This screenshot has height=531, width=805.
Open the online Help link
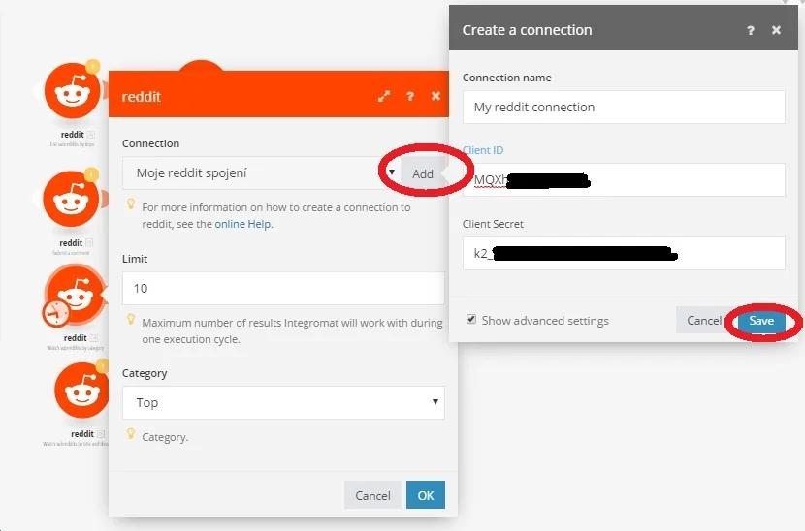[x=242, y=224]
